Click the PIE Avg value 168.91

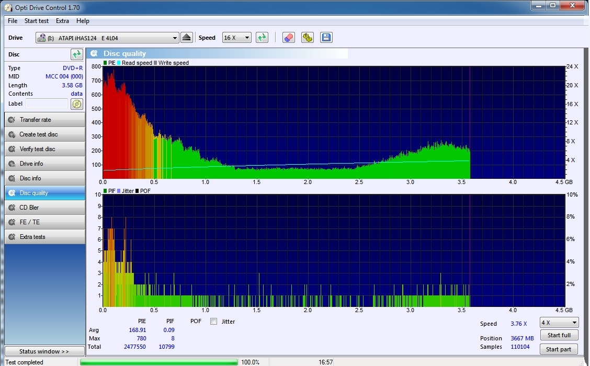138,330
